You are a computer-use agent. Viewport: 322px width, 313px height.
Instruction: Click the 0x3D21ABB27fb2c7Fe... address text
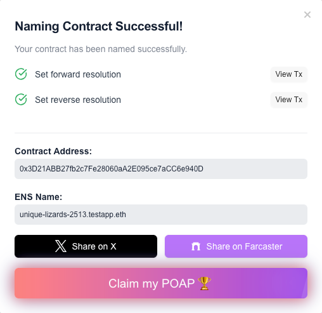[x=112, y=169]
